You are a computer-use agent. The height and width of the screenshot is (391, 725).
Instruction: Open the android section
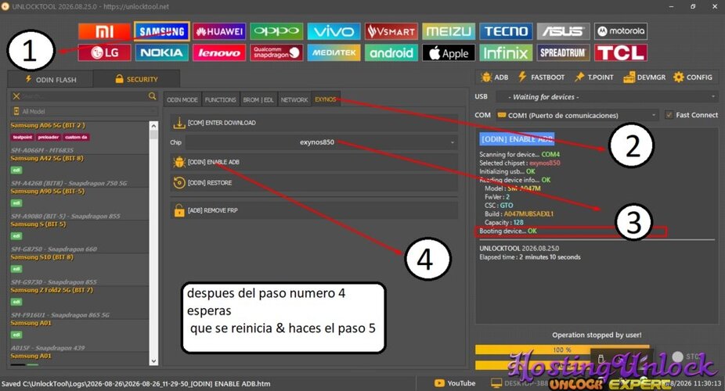tap(391, 52)
